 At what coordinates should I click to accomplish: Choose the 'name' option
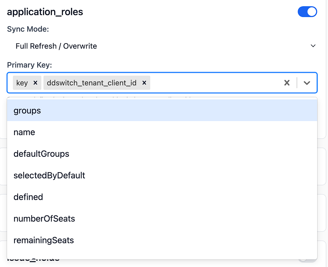point(24,132)
